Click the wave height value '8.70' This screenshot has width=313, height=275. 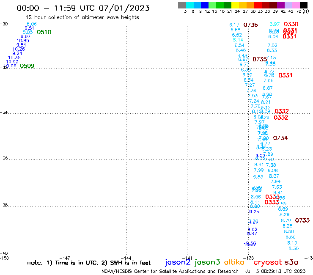tap(286, 221)
